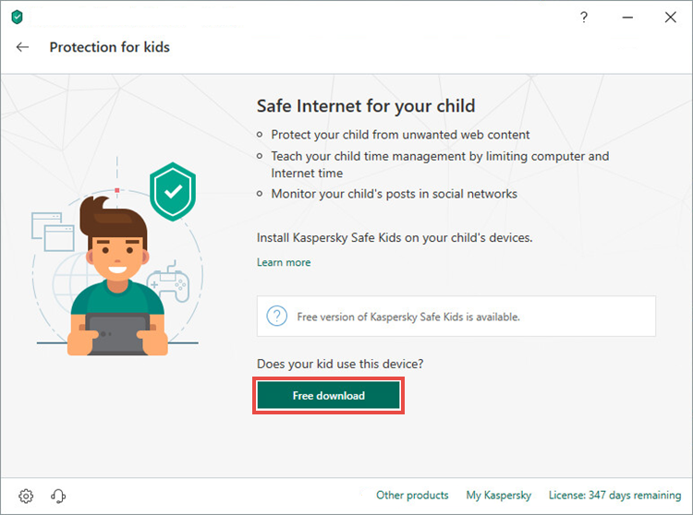Open the Other products link
Screen dimensions: 693x515
pyautogui.click(x=412, y=496)
